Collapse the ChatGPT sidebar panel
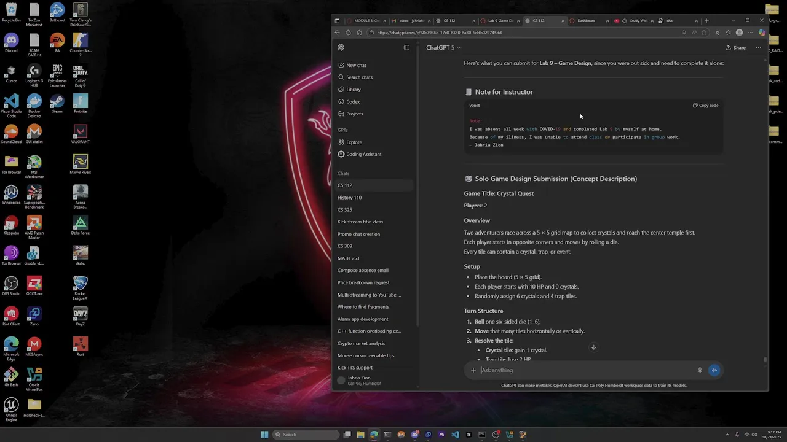 click(406, 47)
